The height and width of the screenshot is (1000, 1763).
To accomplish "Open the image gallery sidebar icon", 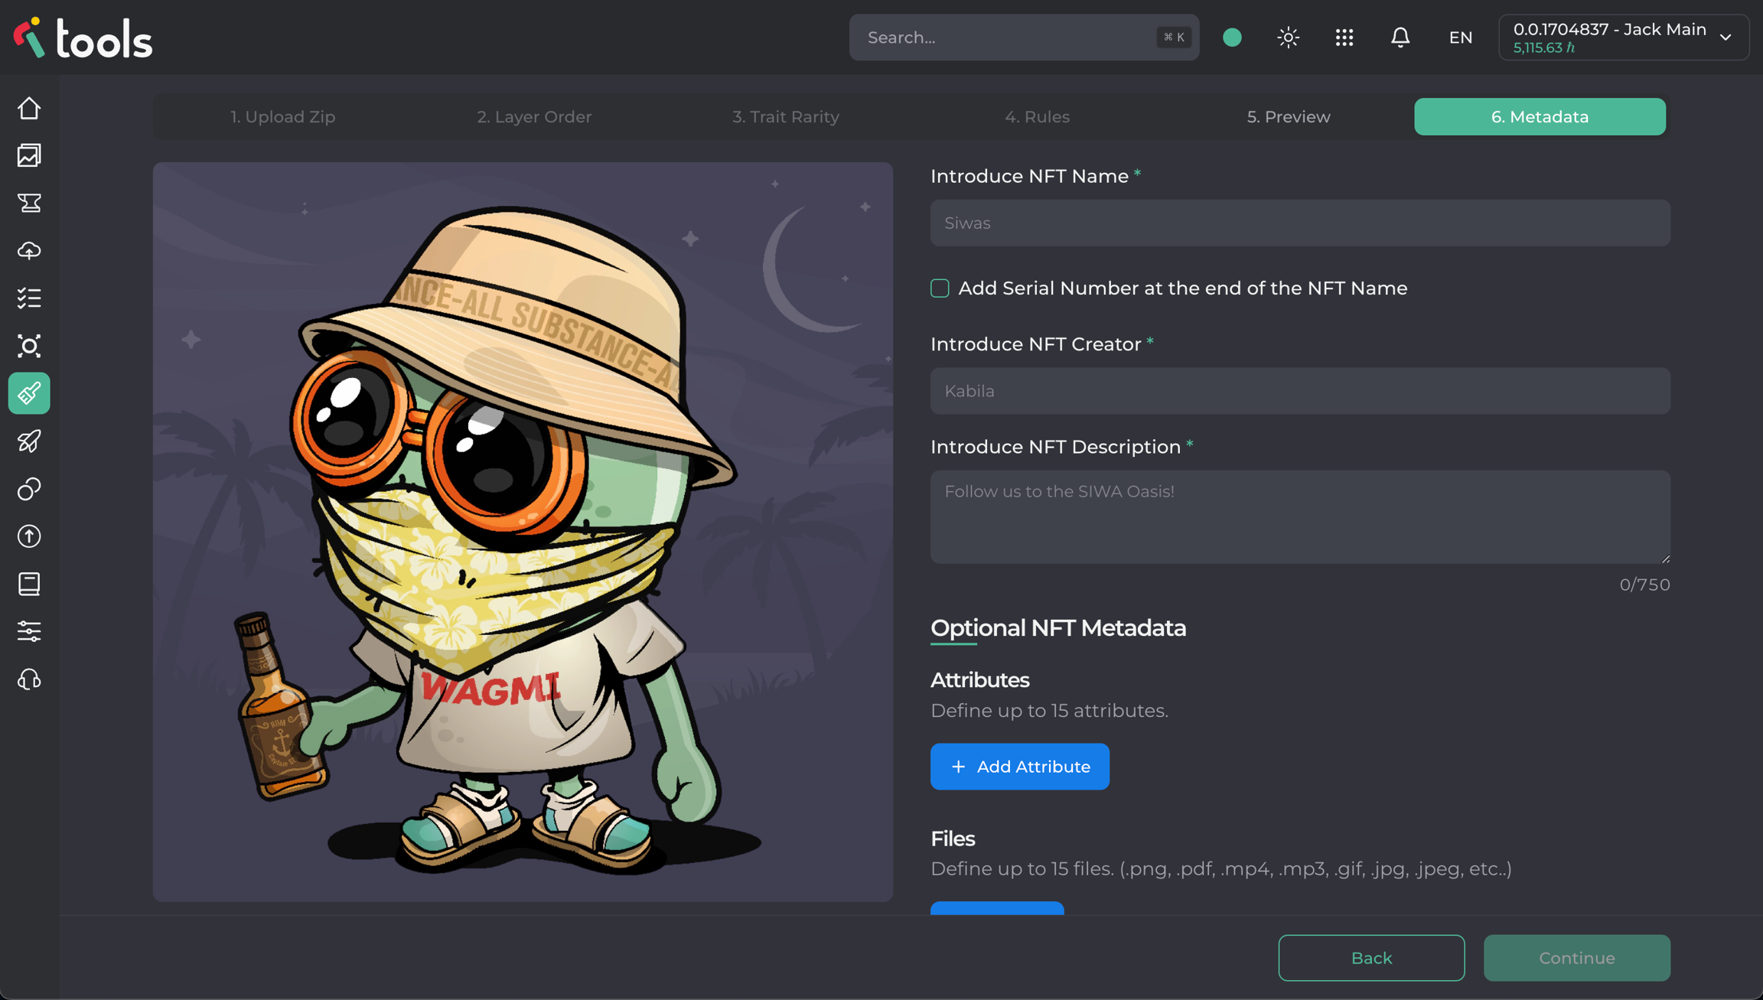I will pyautogui.click(x=29, y=155).
